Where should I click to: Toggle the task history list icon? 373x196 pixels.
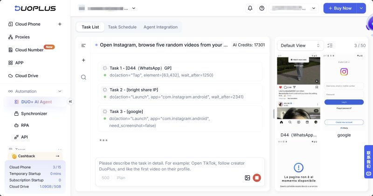click(83, 45)
